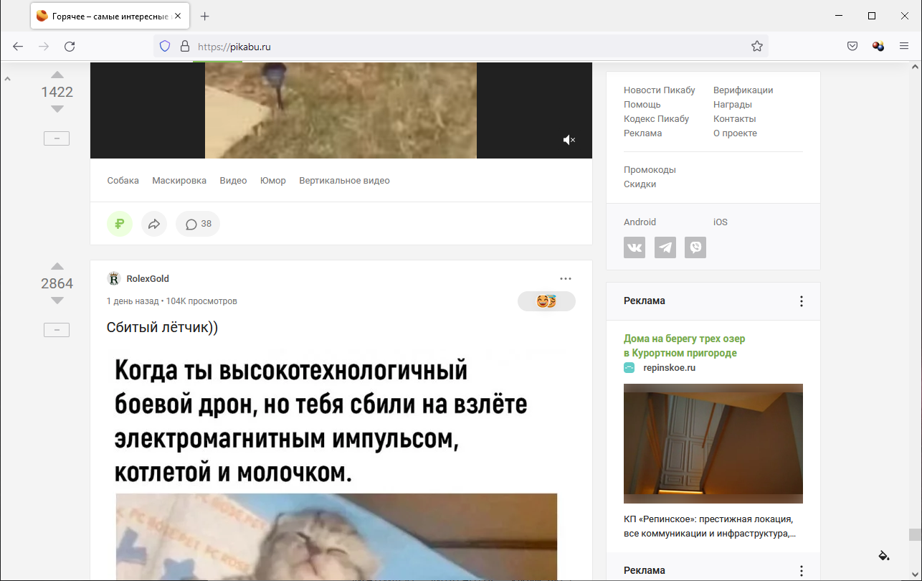Image resolution: width=922 pixels, height=581 pixels.
Task: Unmute the video with speaker icon
Action: pos(569,140)
